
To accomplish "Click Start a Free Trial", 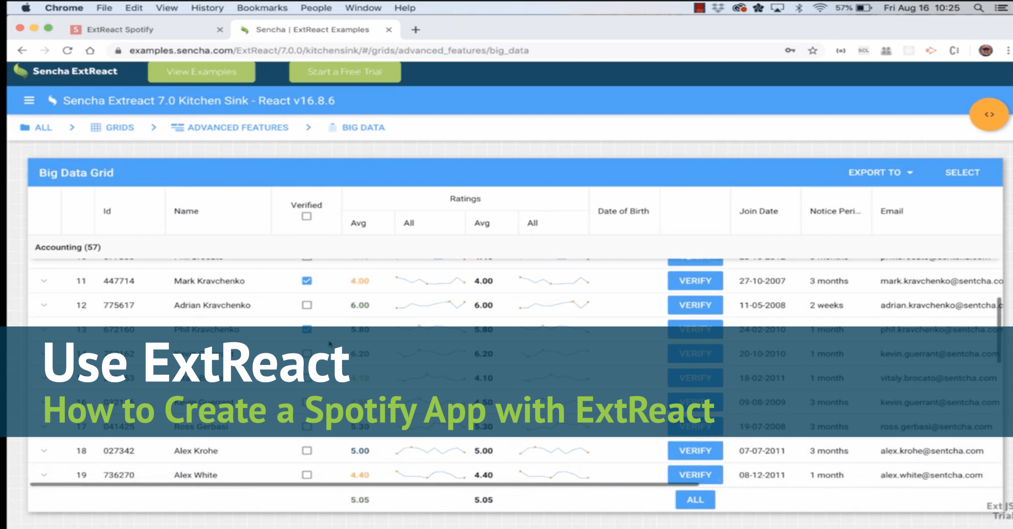I will coord(345,72).
